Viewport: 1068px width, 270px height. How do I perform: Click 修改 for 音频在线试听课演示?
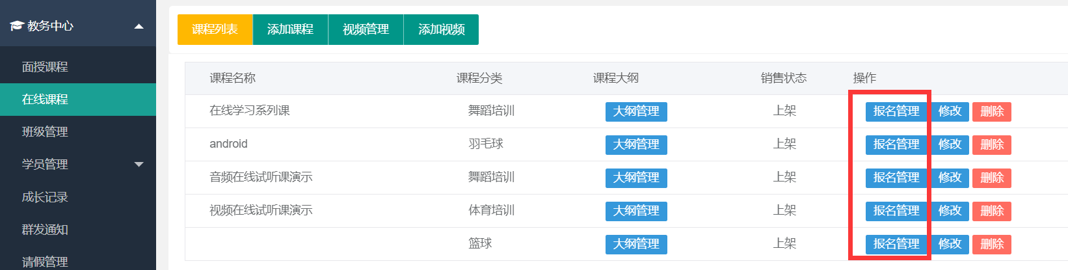pyautogui.click(x=950, y=178)
